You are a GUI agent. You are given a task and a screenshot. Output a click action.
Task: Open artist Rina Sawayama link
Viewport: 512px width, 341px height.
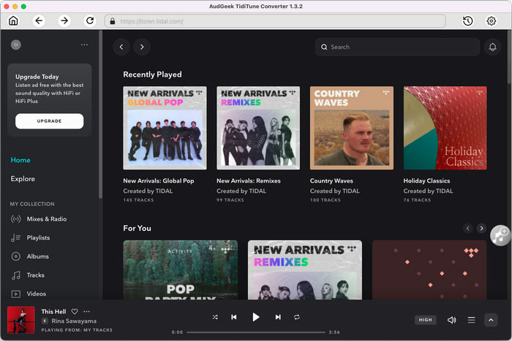pos(74,321)
